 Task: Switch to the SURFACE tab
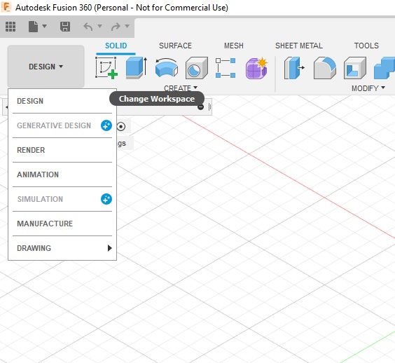175,46
